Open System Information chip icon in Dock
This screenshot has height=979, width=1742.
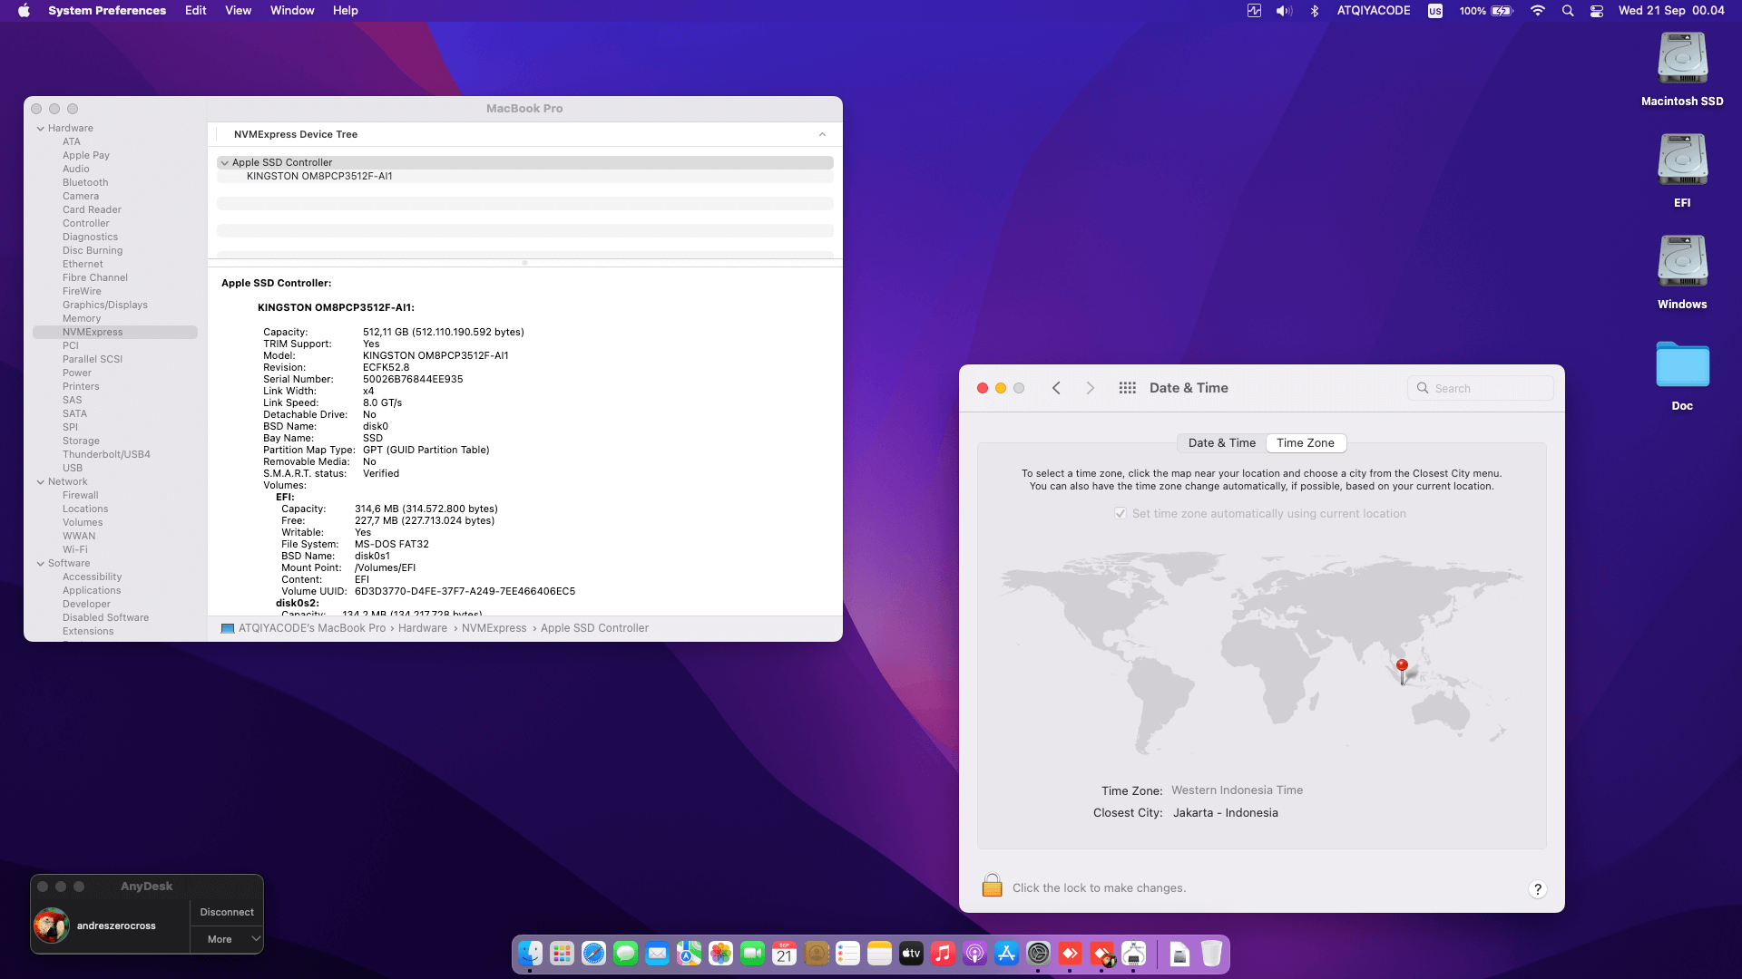[1133, 954]
